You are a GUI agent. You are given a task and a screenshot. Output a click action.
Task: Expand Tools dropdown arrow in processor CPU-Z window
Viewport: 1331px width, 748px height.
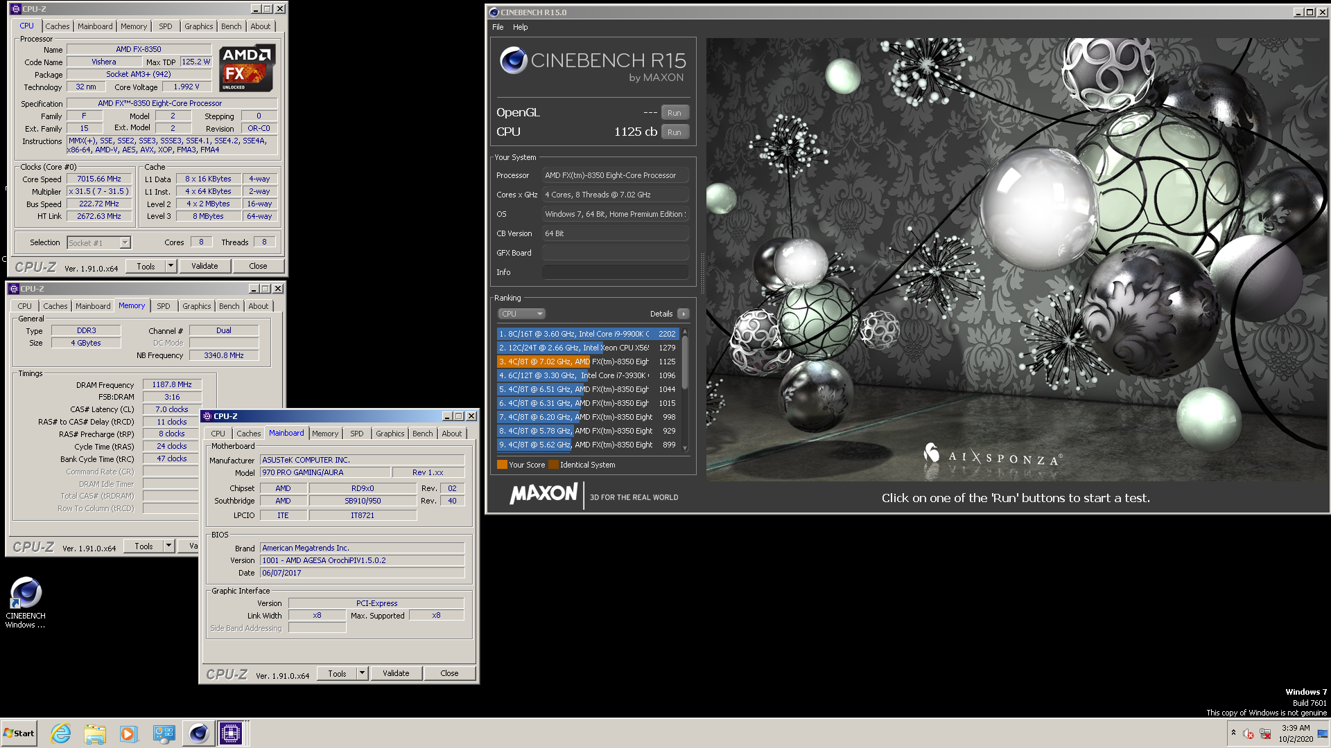171,266
